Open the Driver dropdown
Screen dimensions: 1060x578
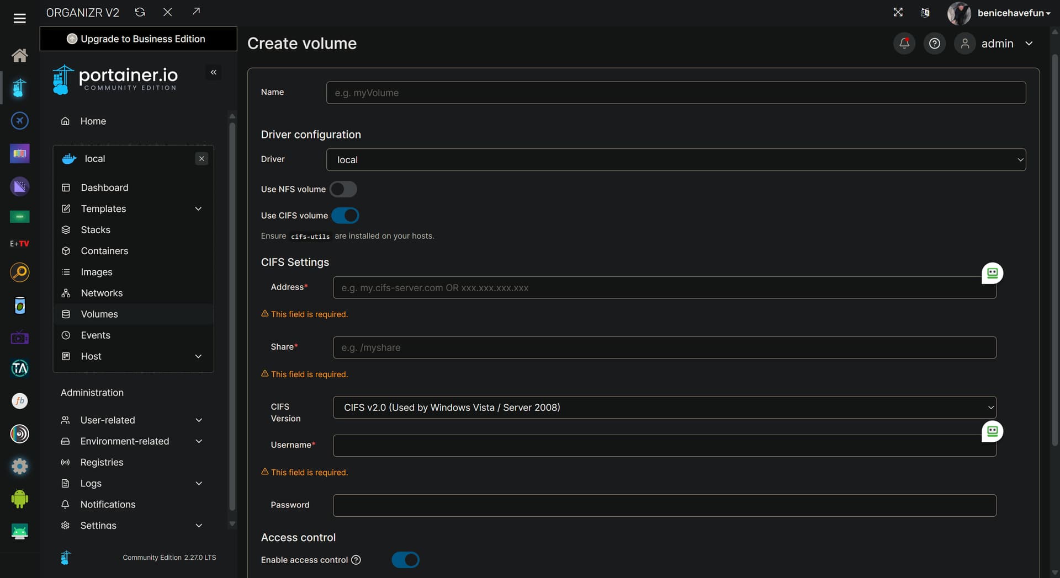(x=676, y=160)
